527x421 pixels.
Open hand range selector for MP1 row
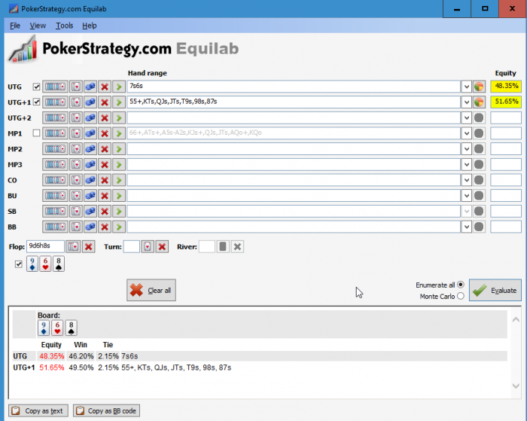coord(55,133)
